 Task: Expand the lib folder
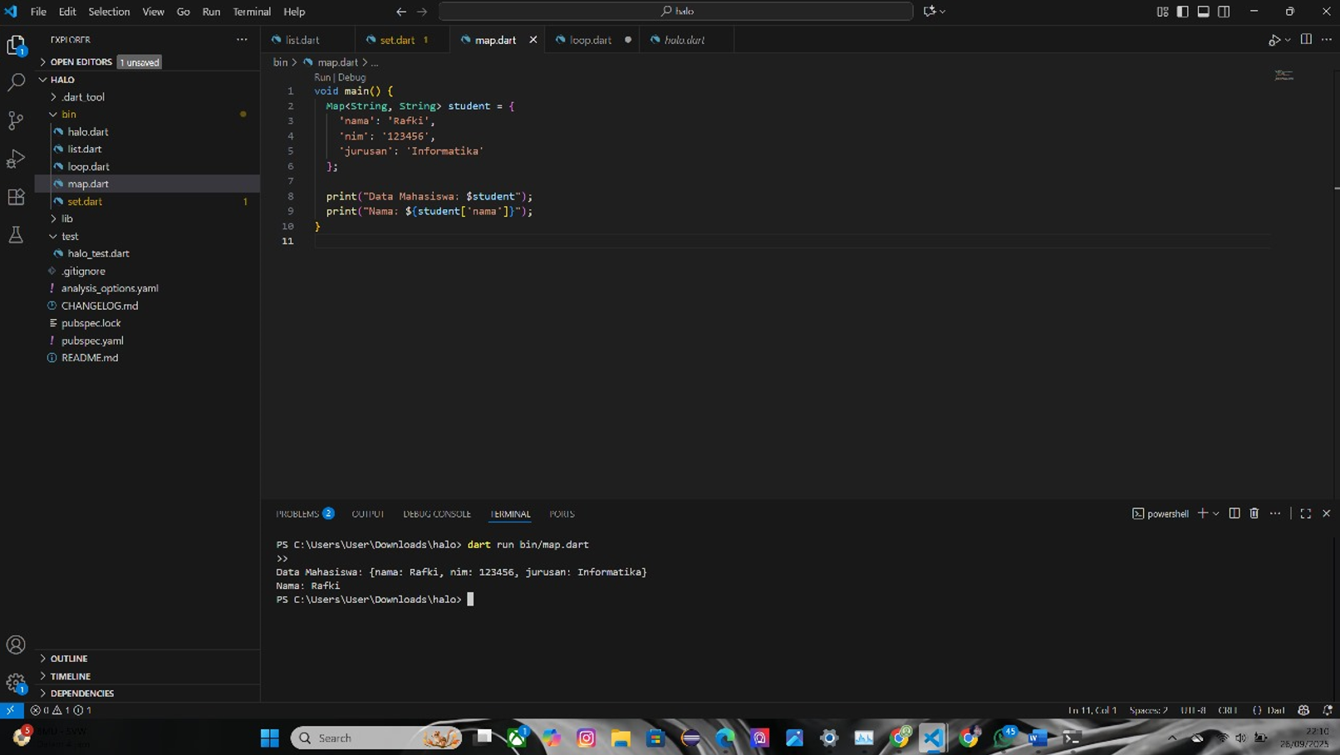[x=67, y=218]
